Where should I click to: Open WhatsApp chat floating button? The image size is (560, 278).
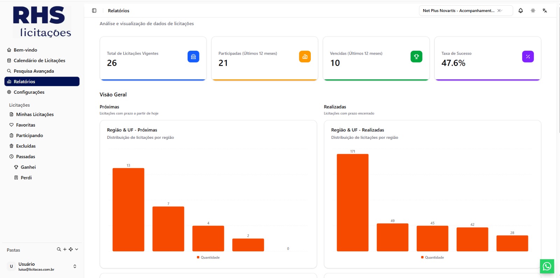pyautogui.click(x=547, y=266)
